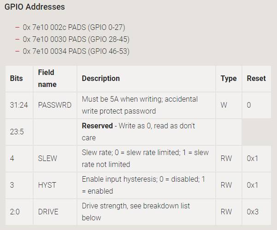Select the DRIVE field name cell
Viewport: 277px width, 230px height.
pos(48,212)
